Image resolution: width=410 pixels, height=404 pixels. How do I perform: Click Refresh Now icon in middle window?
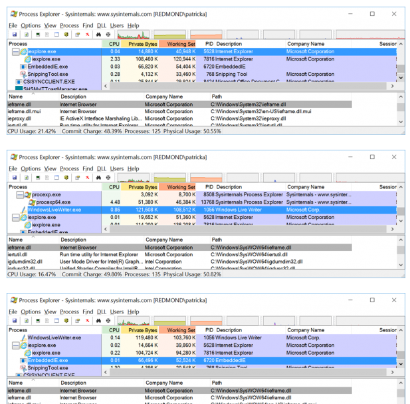click(x=27, y=178)
